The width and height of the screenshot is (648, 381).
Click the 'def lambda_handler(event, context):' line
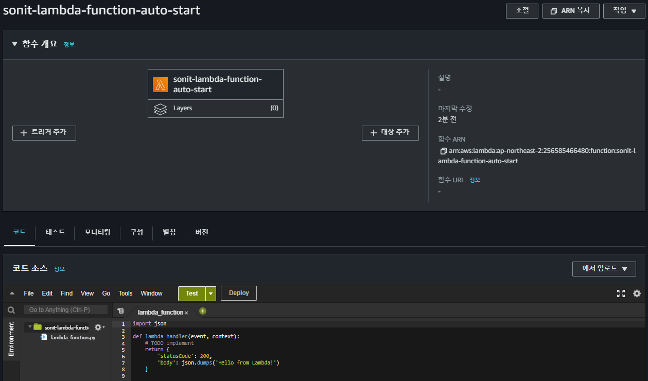coord(186,337)
